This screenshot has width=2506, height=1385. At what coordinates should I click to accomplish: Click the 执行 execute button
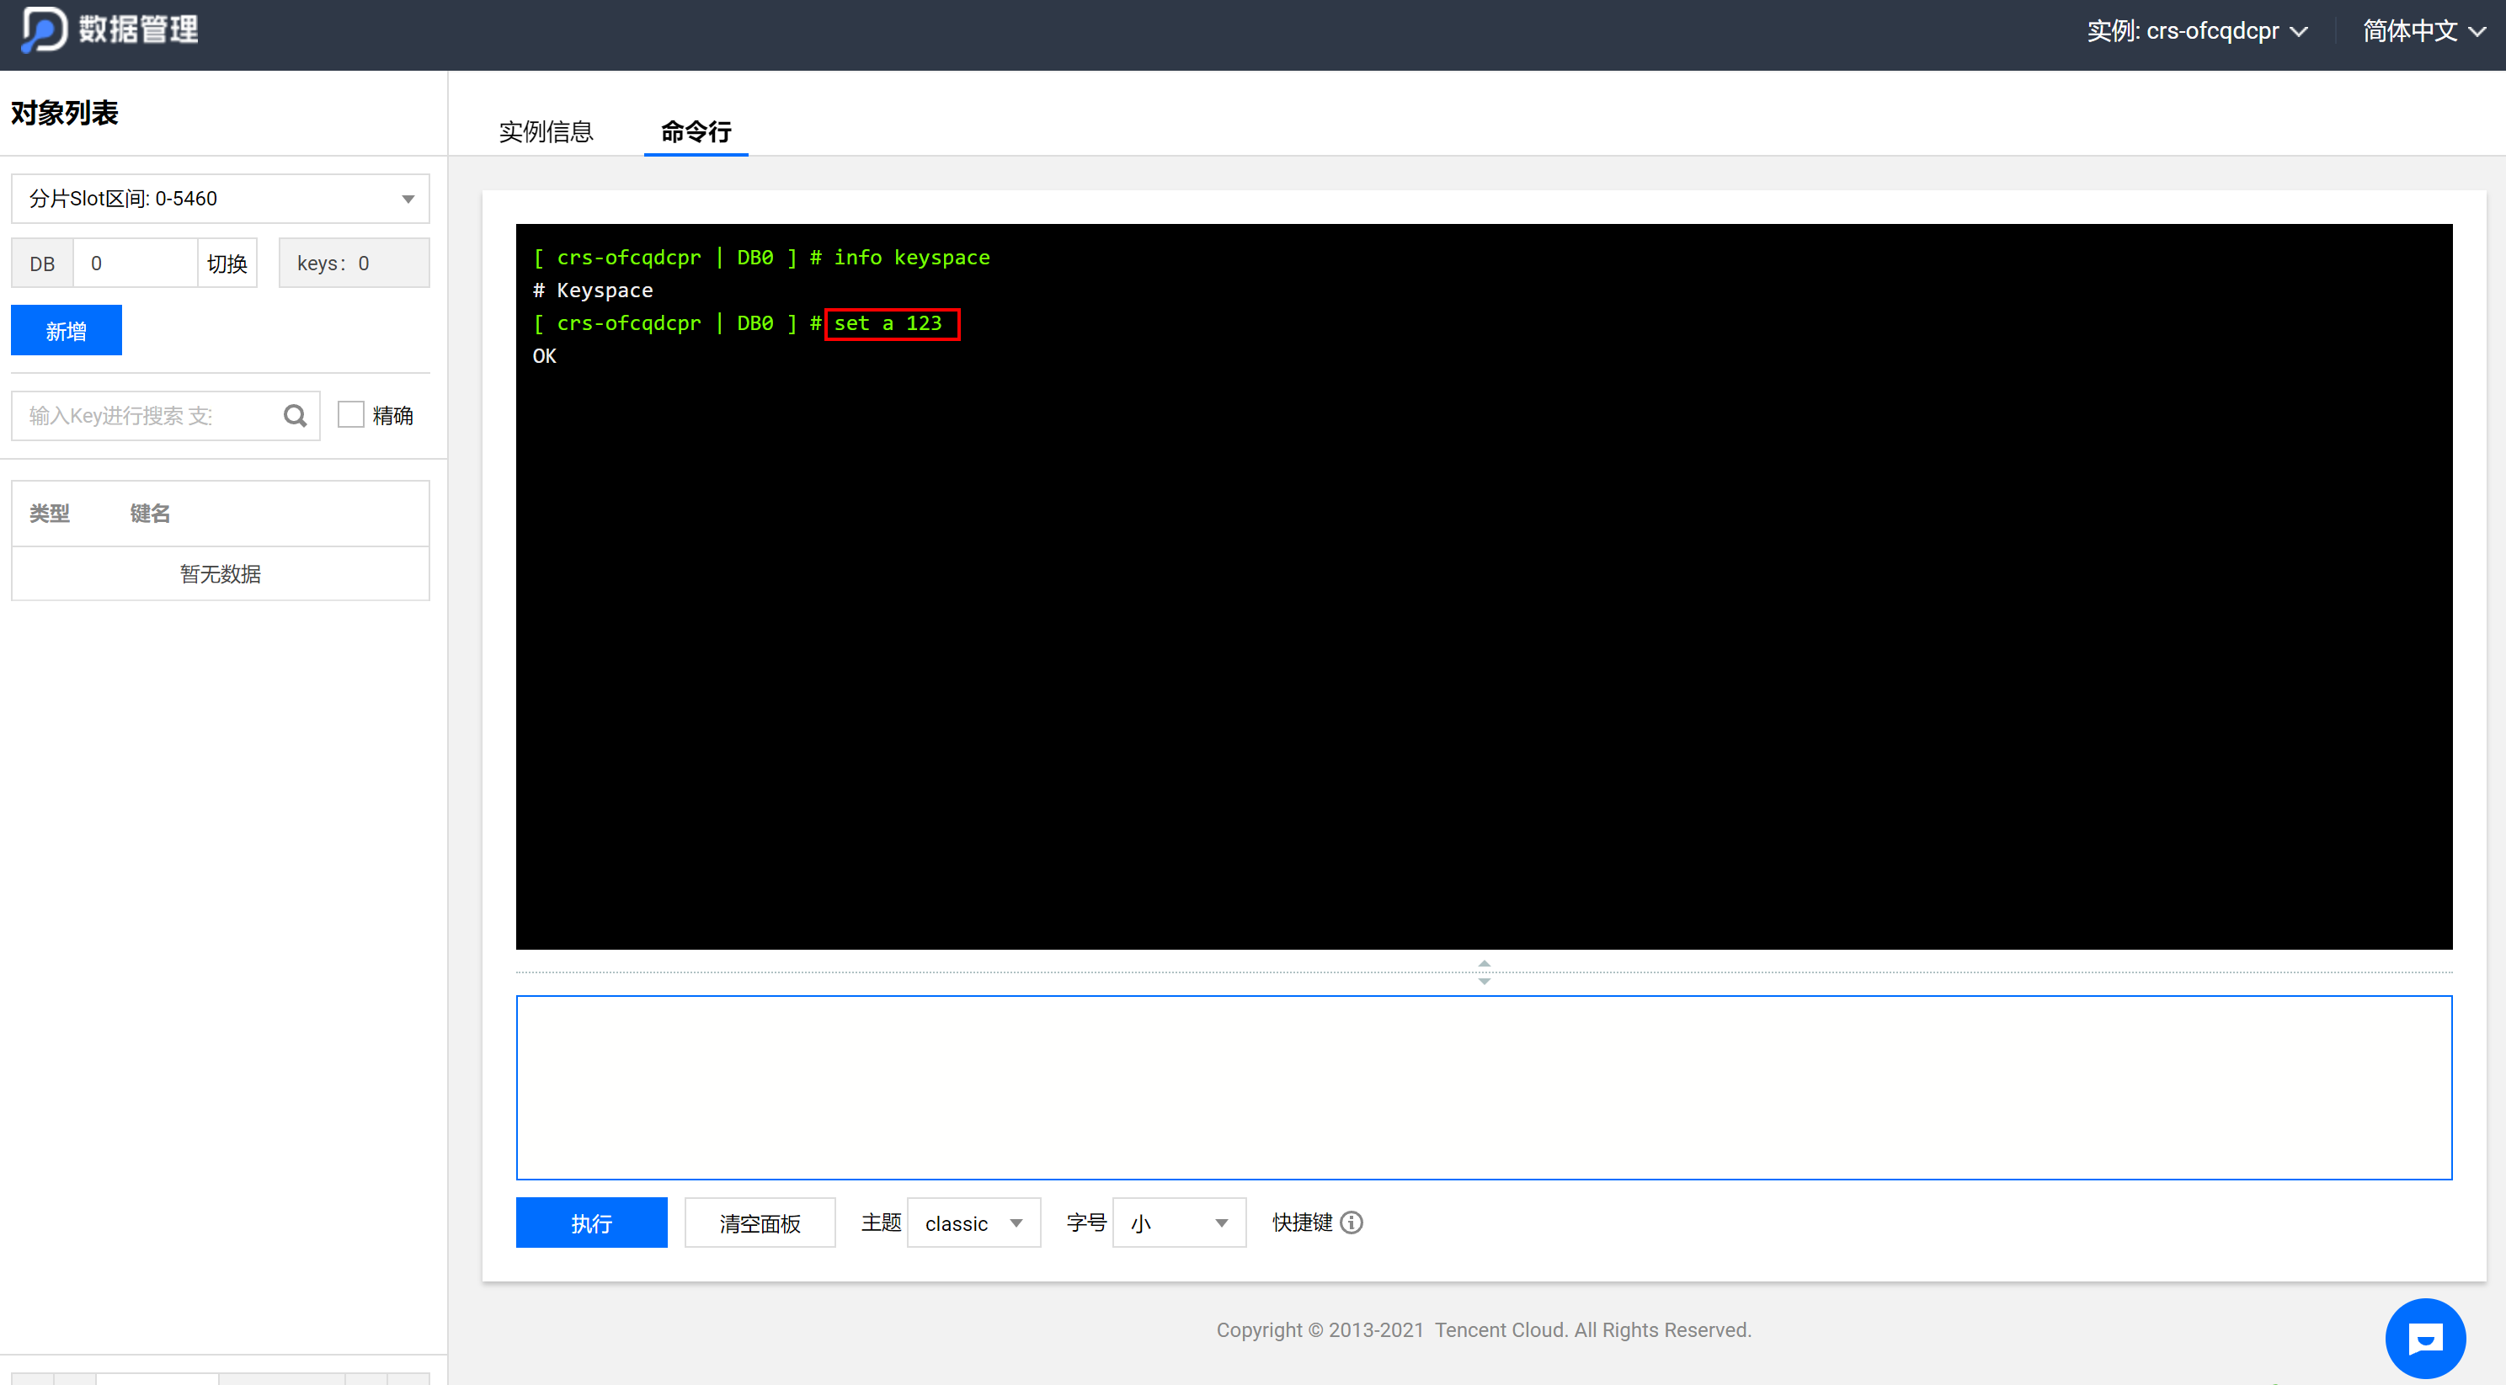pyautogui.click(x=590, y=1223)
